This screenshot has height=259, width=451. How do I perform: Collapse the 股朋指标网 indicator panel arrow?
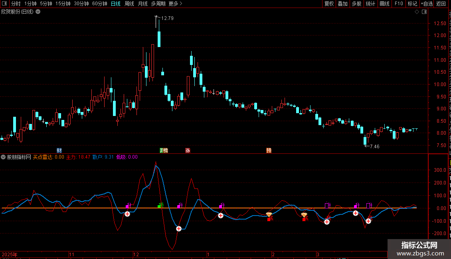pyautogui.click(x=3, y=157)
